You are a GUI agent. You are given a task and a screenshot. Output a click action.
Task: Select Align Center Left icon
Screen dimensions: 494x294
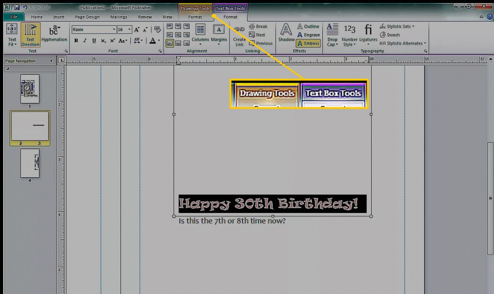(x=169, y=35)
